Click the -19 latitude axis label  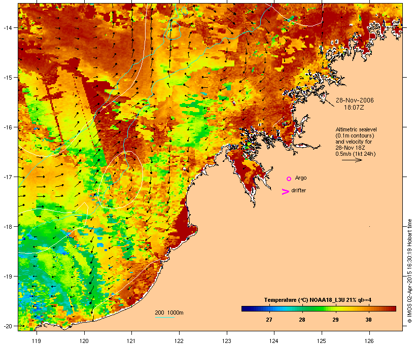click(x=8, y=277)
